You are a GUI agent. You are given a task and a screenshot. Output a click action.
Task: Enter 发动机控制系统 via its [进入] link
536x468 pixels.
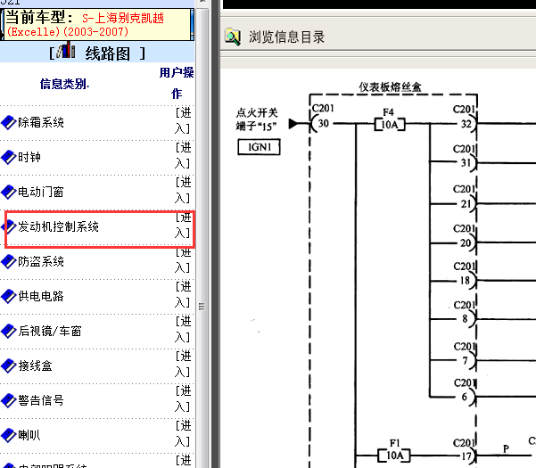click(x=183, y=226)
